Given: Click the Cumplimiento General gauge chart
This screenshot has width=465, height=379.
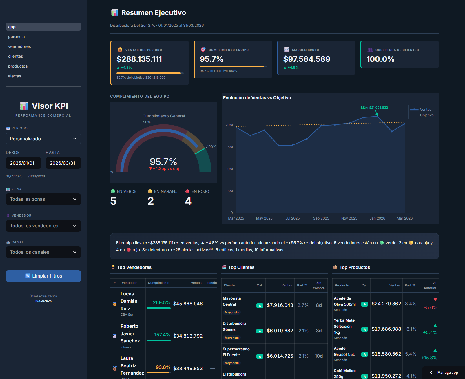Looking at the screenshot, I should [x=164, y=142].
